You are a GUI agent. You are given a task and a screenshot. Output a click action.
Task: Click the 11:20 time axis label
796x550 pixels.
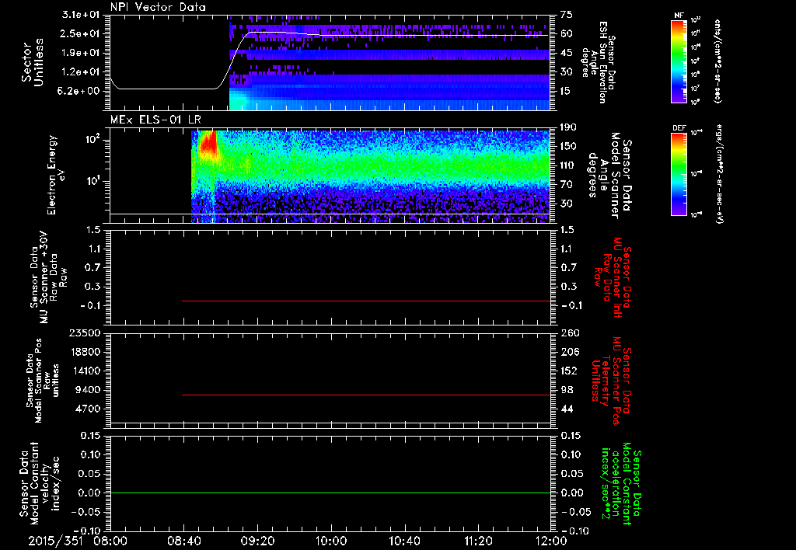[x=478, y=541]
